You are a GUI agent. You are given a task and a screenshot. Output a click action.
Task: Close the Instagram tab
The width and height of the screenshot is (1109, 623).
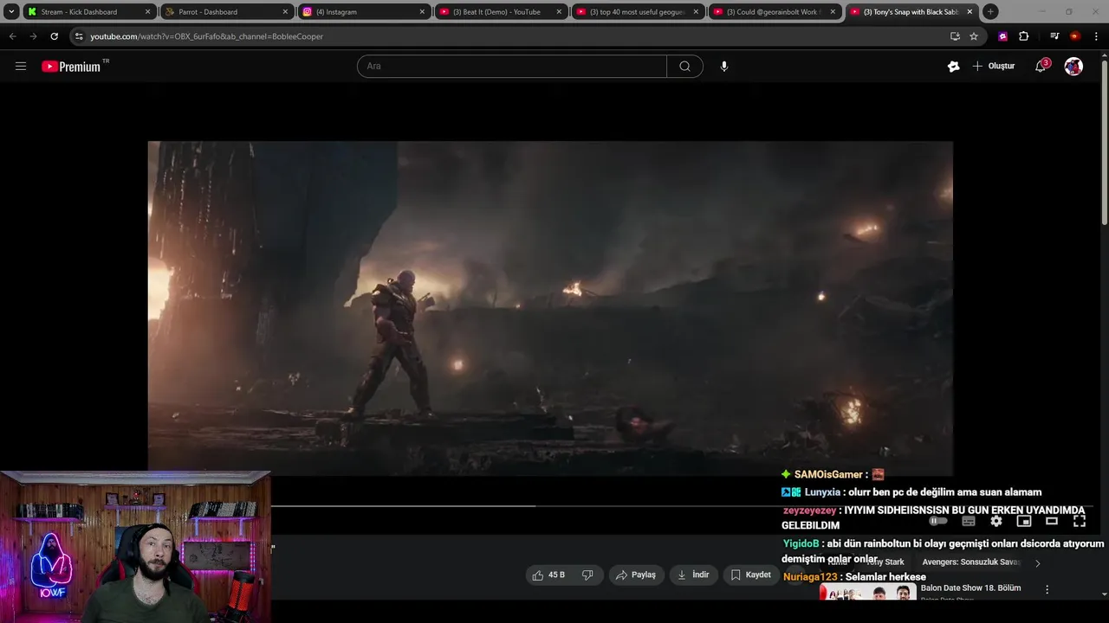(x=422, y=12)
